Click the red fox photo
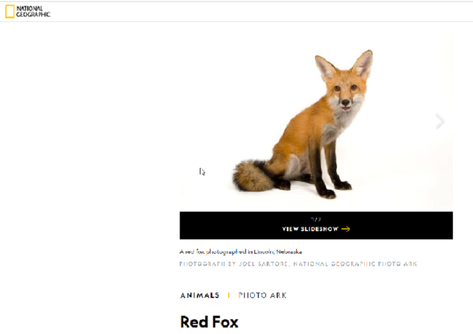 click(x=316, y=121)
